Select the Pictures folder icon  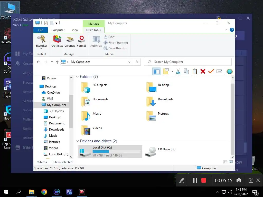[152, 116]
